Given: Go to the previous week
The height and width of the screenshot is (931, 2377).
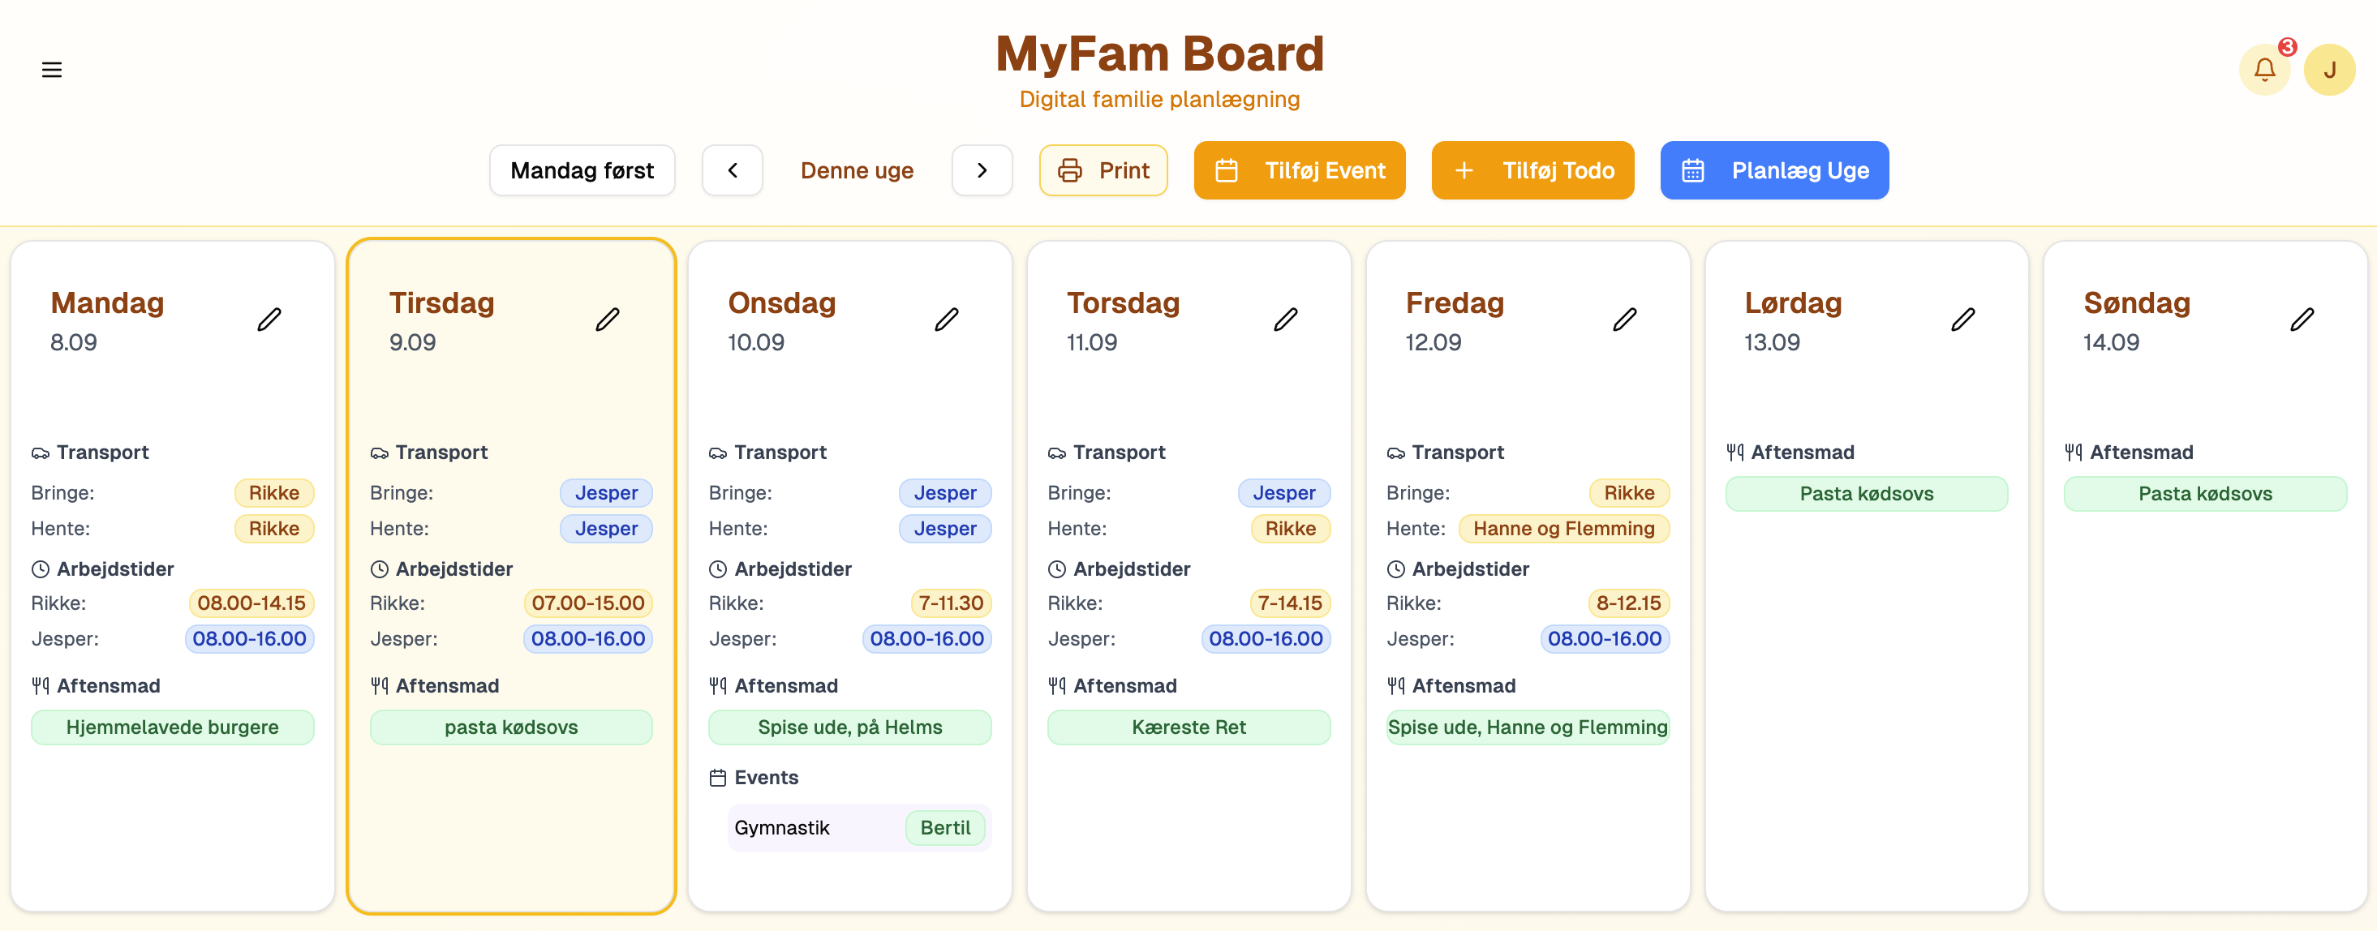Looking at the screenshot, I should click(732, 170).
